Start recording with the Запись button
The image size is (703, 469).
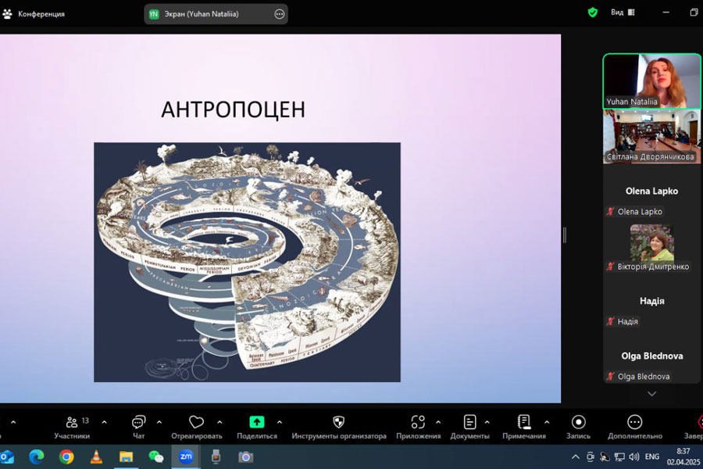tap(578, 428)
